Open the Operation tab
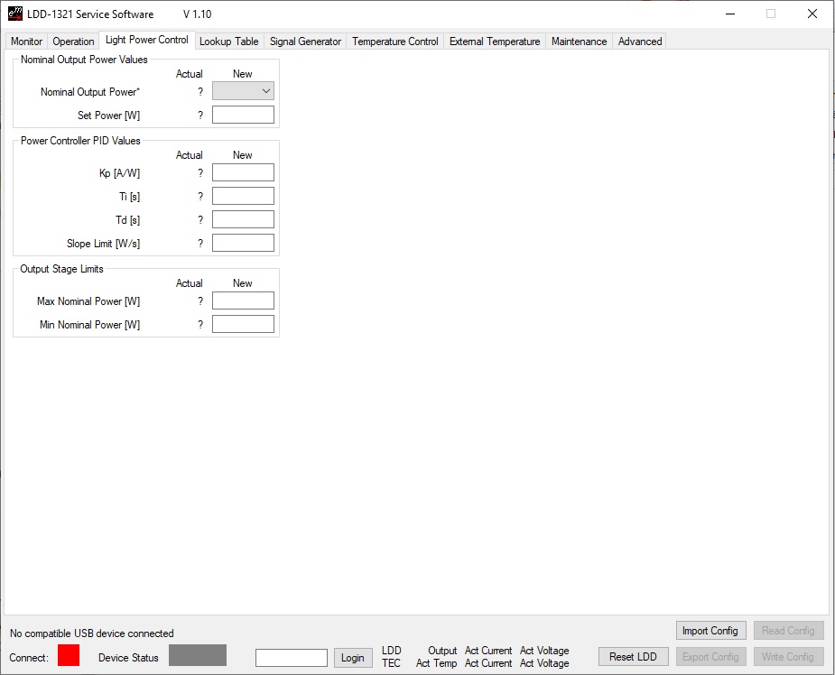Screen dimensions: 835x675 click(73, 42)
